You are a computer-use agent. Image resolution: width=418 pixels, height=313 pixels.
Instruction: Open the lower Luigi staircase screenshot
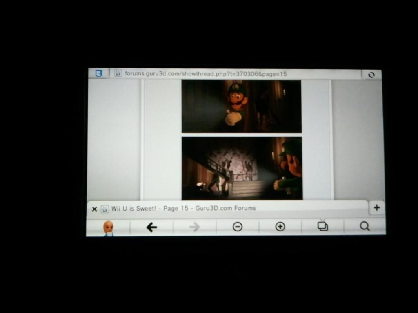tap(242, 168)
